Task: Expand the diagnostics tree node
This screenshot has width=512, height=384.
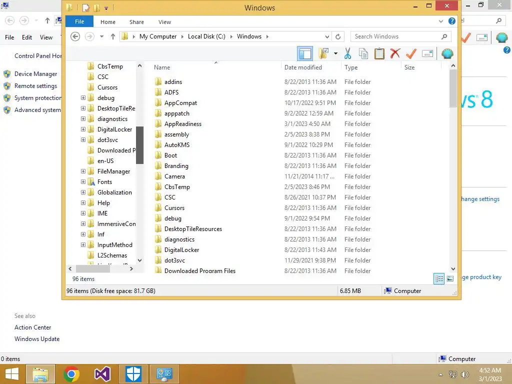Action: (x=83, y=118)
